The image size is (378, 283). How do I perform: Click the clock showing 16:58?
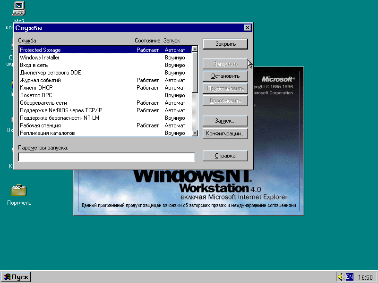365,277
